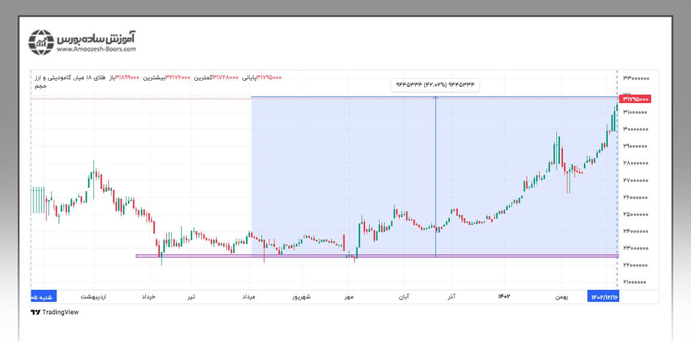Click the شهریور month label on time axis

(300, 297)
